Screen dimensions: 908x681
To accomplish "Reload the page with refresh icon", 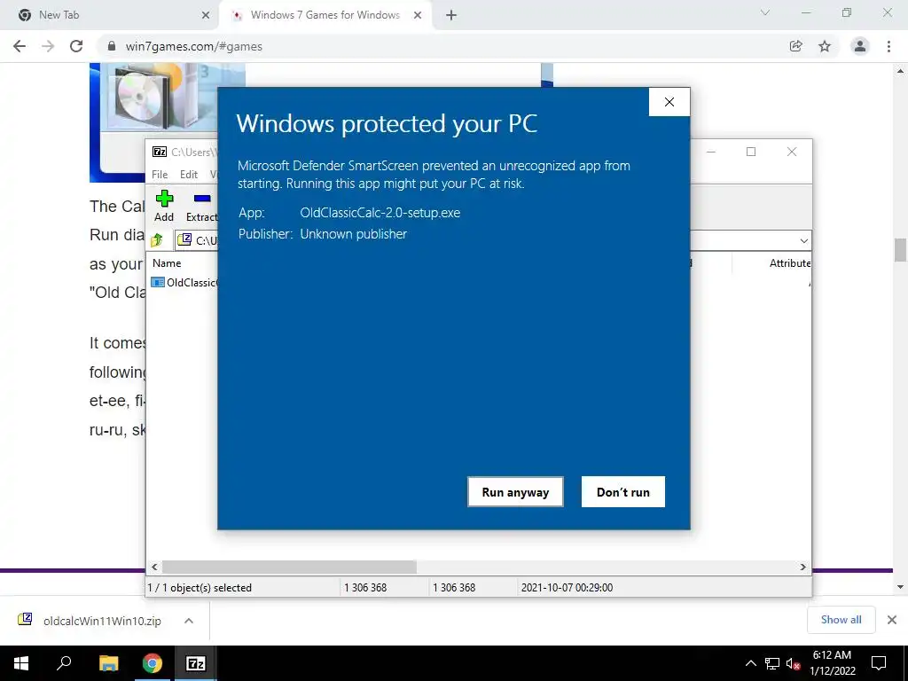I will coord(76,46).
